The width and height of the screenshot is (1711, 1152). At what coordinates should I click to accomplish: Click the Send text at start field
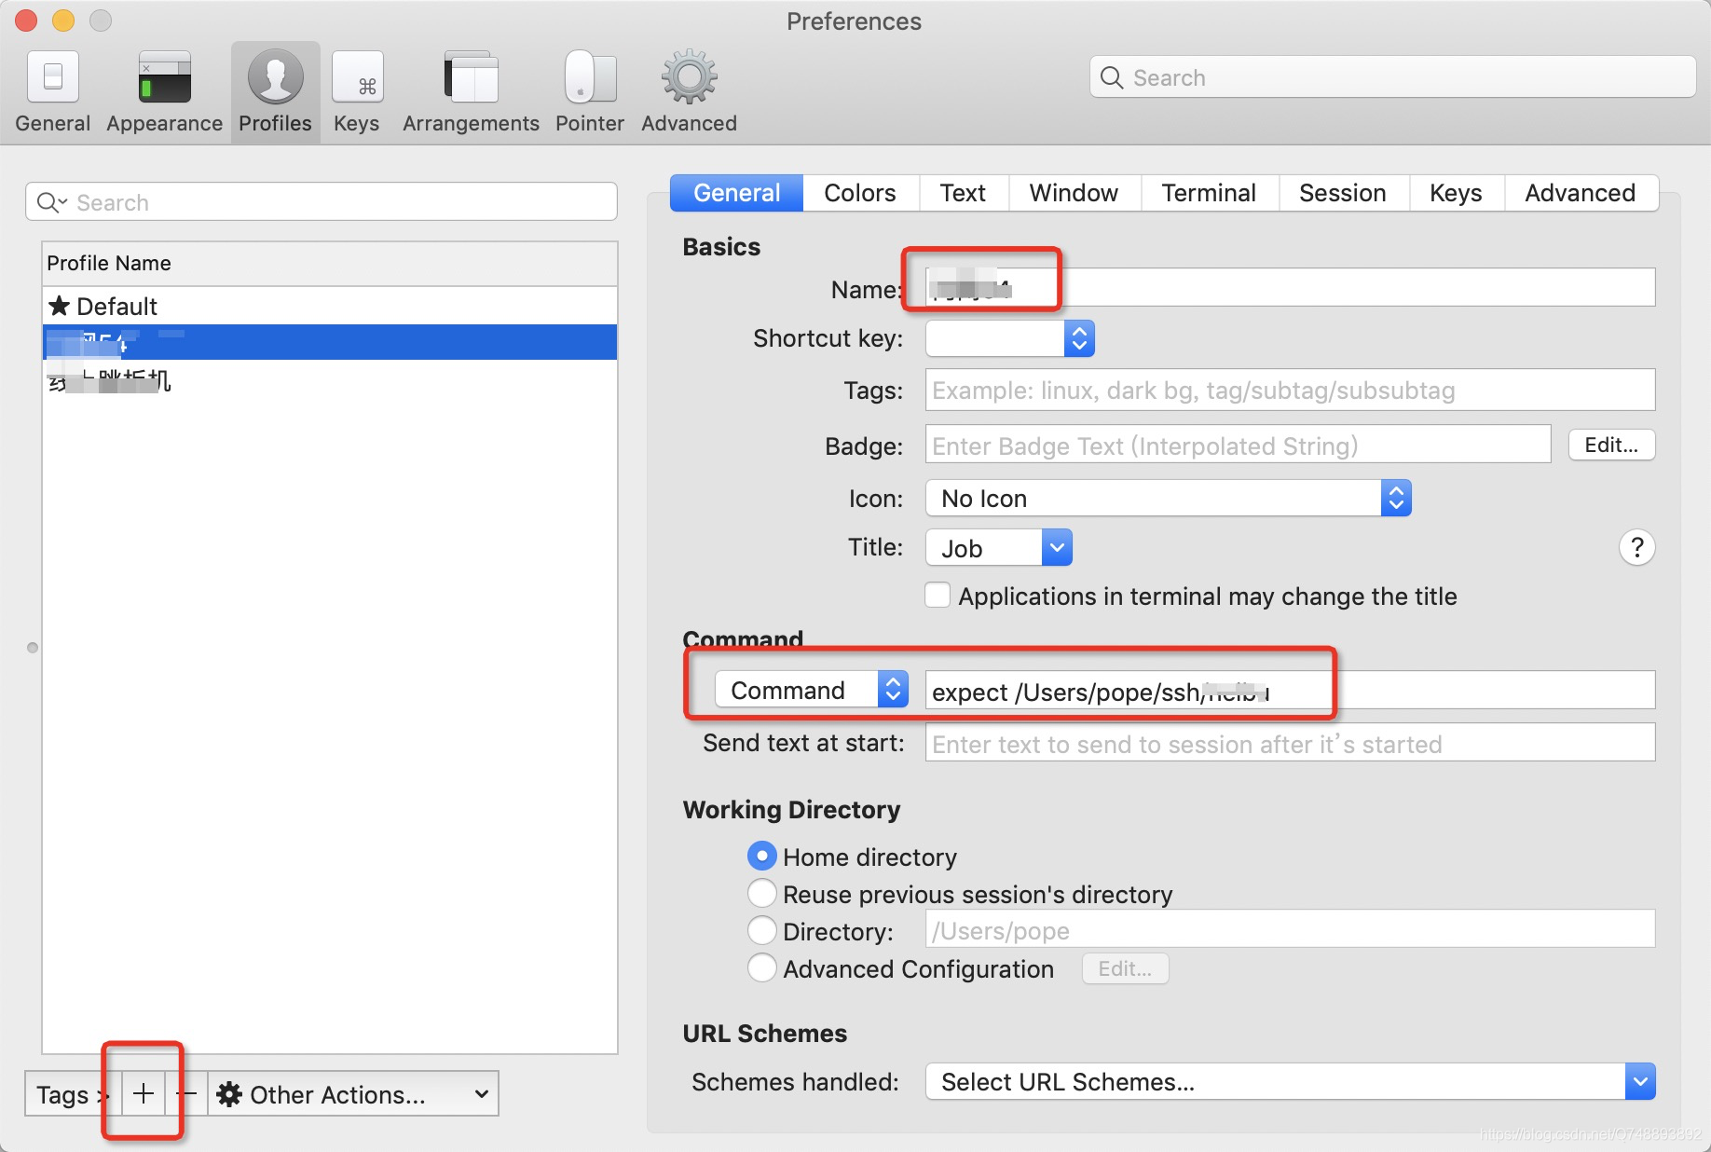click(1291, 743)
